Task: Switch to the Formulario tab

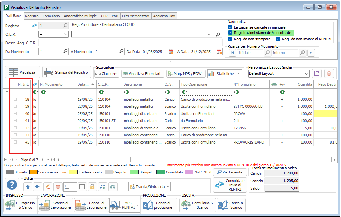Action: [x=51, y=16]
